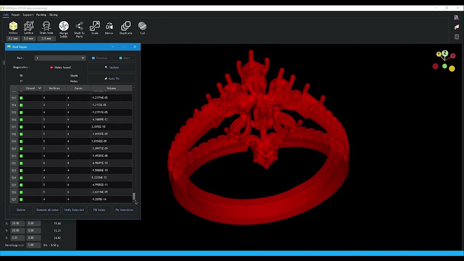This screenshot has width=464, height=261.
Task: Choose the Drain hole tool
Action: pos(46,26)
